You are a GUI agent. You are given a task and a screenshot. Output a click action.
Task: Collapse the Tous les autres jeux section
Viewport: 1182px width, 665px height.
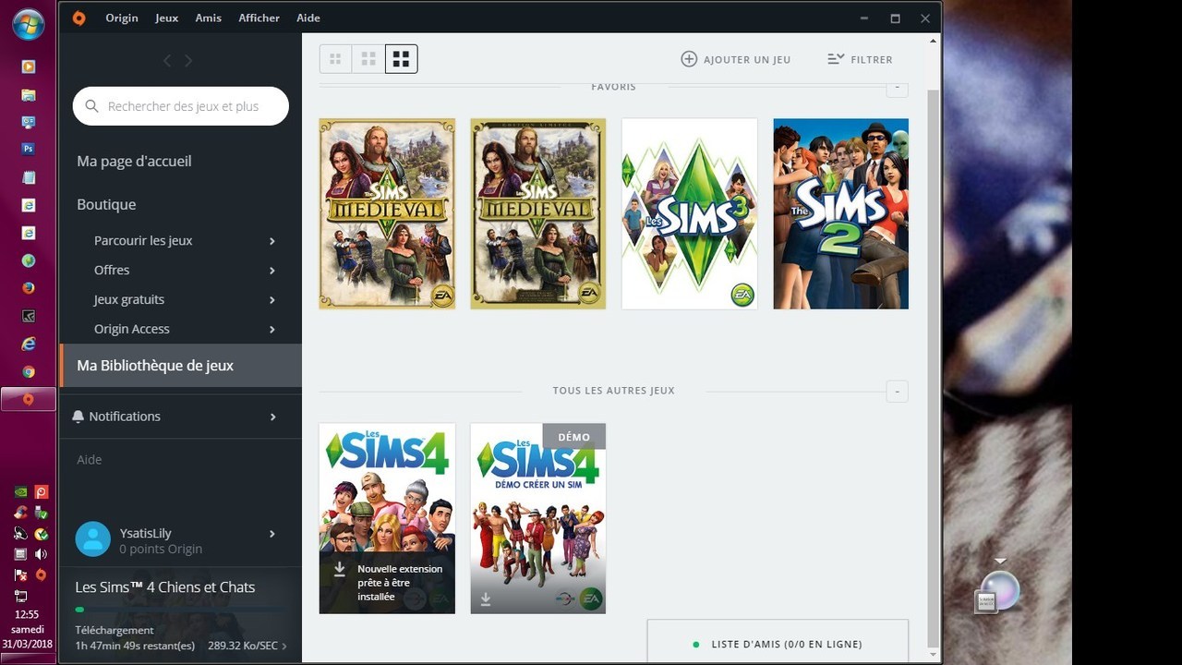[897, 391]
